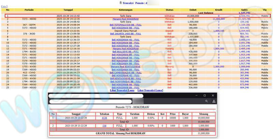This screenshot has width=273, height=139.
Task: Click the zoom magnifier icon in popup
Action: point(206,101)
